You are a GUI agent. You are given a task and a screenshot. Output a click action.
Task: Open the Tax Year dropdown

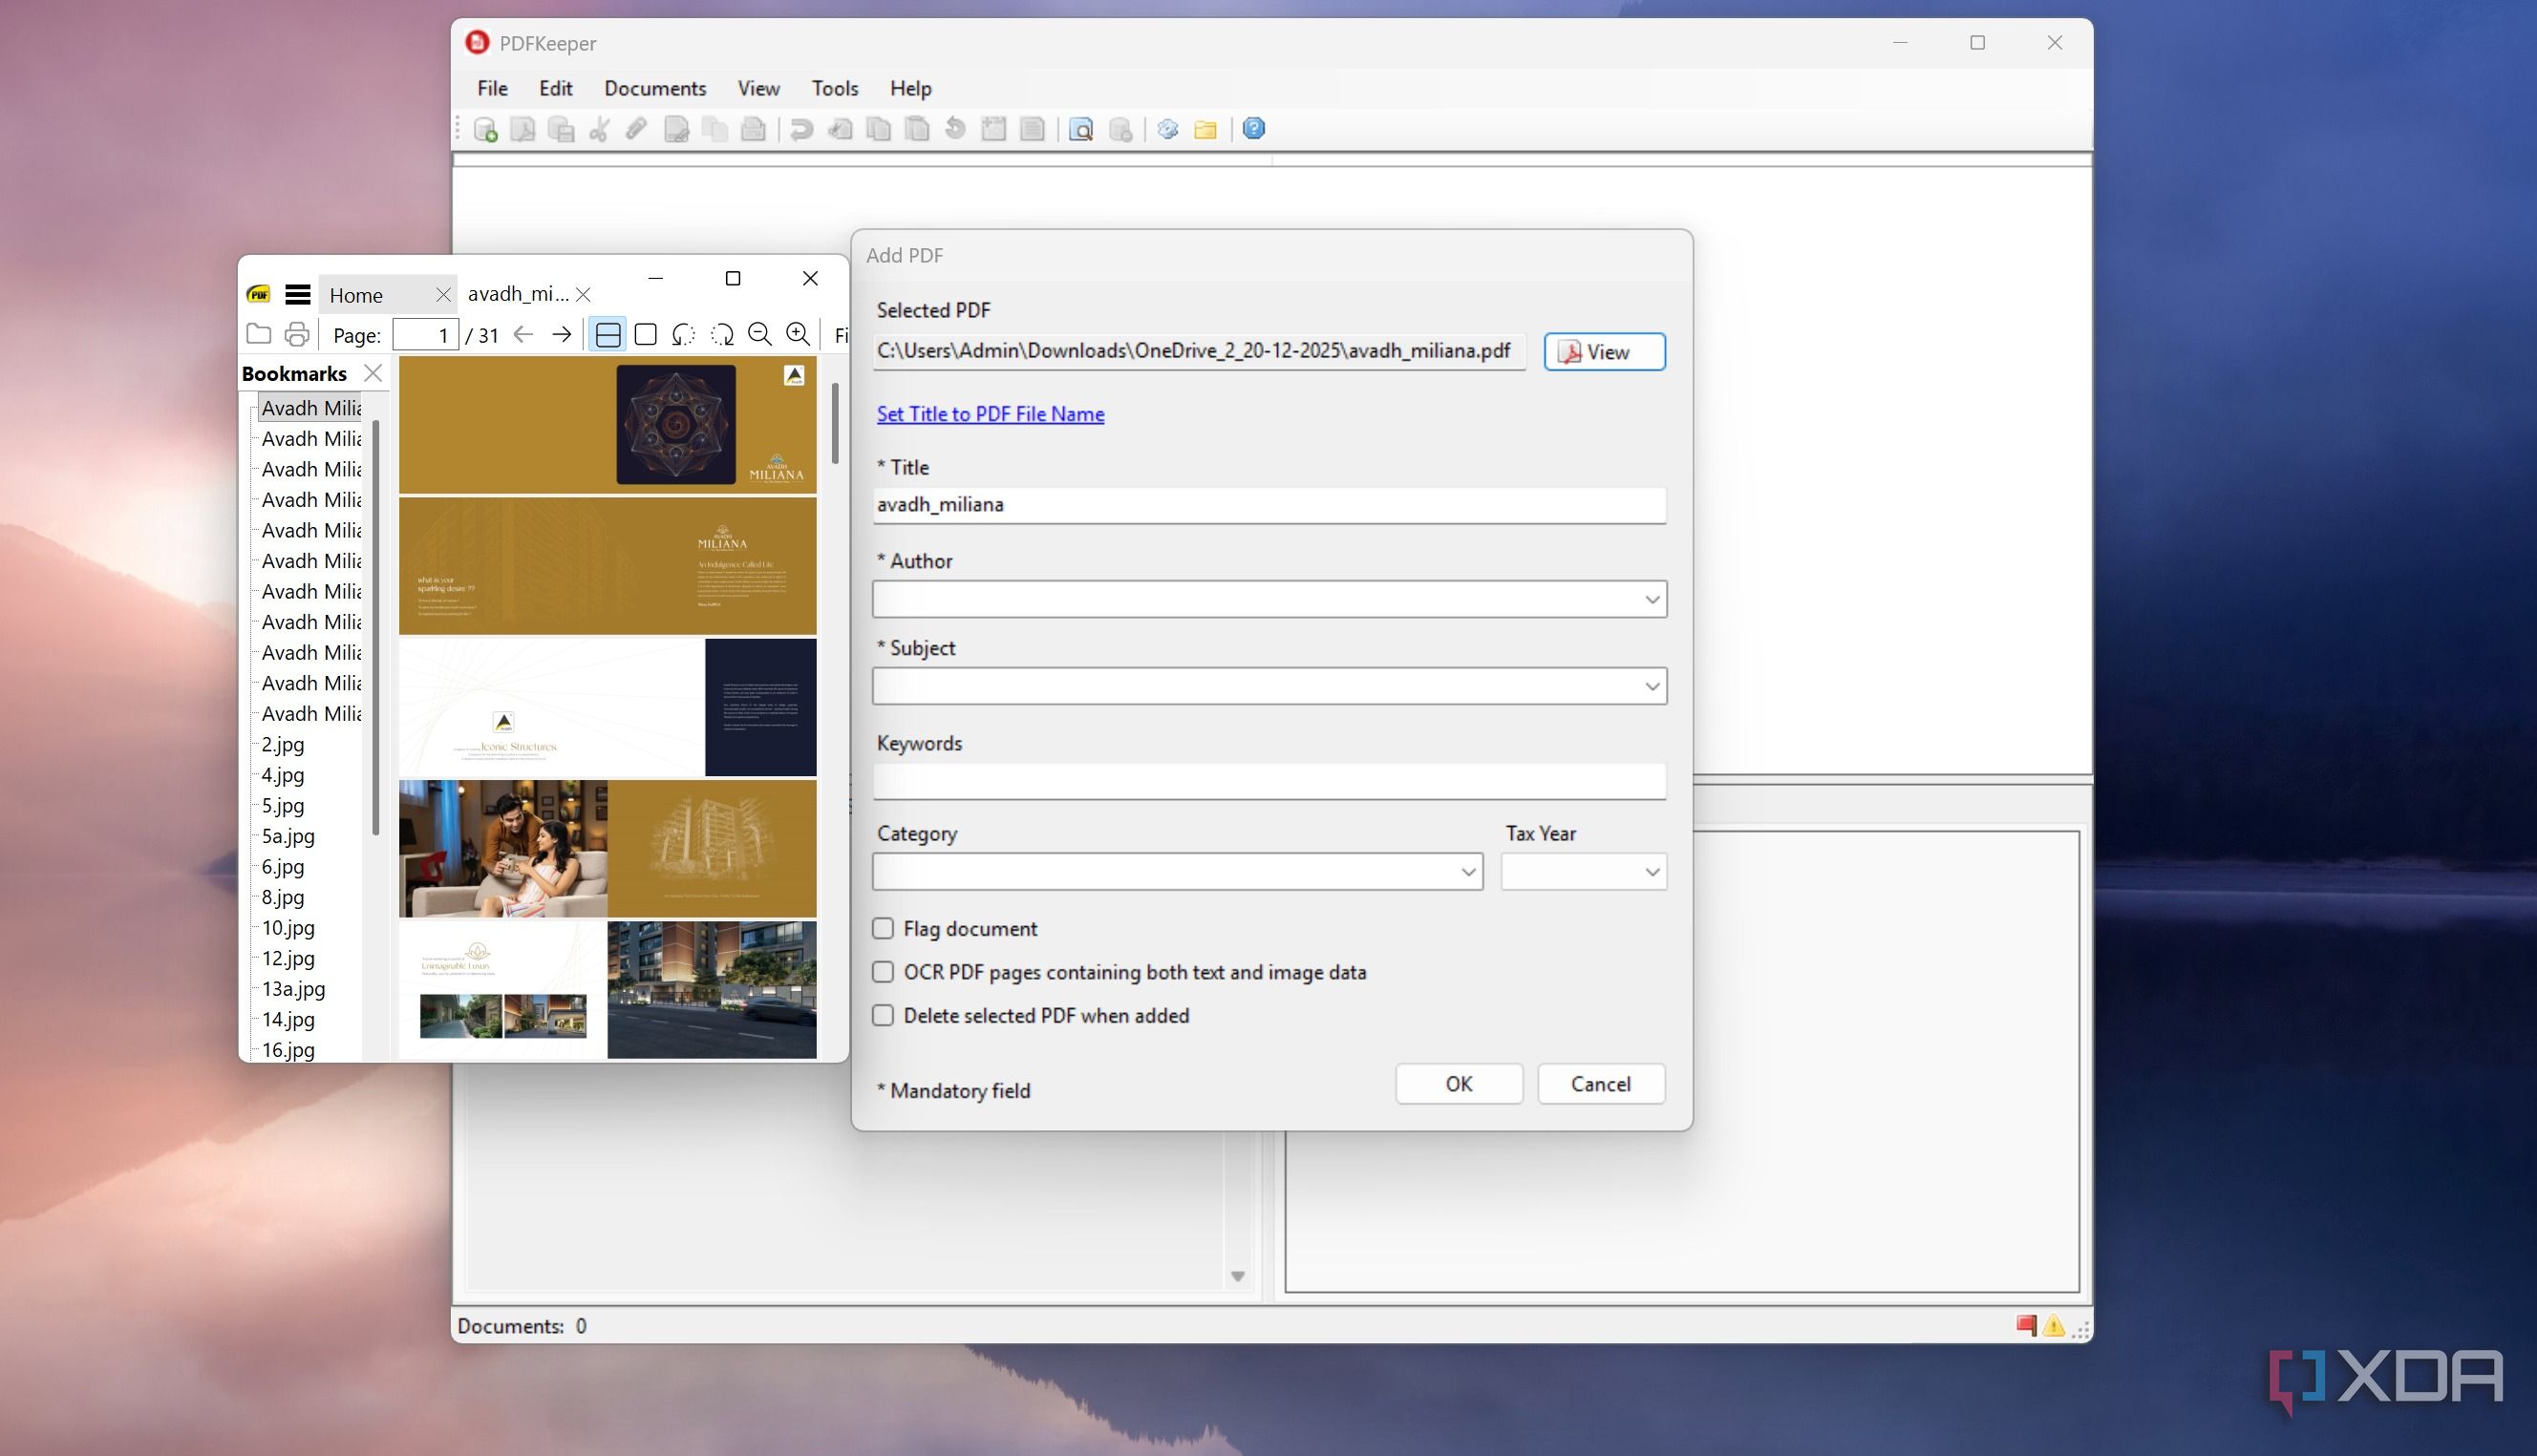tap(1652, 872)
